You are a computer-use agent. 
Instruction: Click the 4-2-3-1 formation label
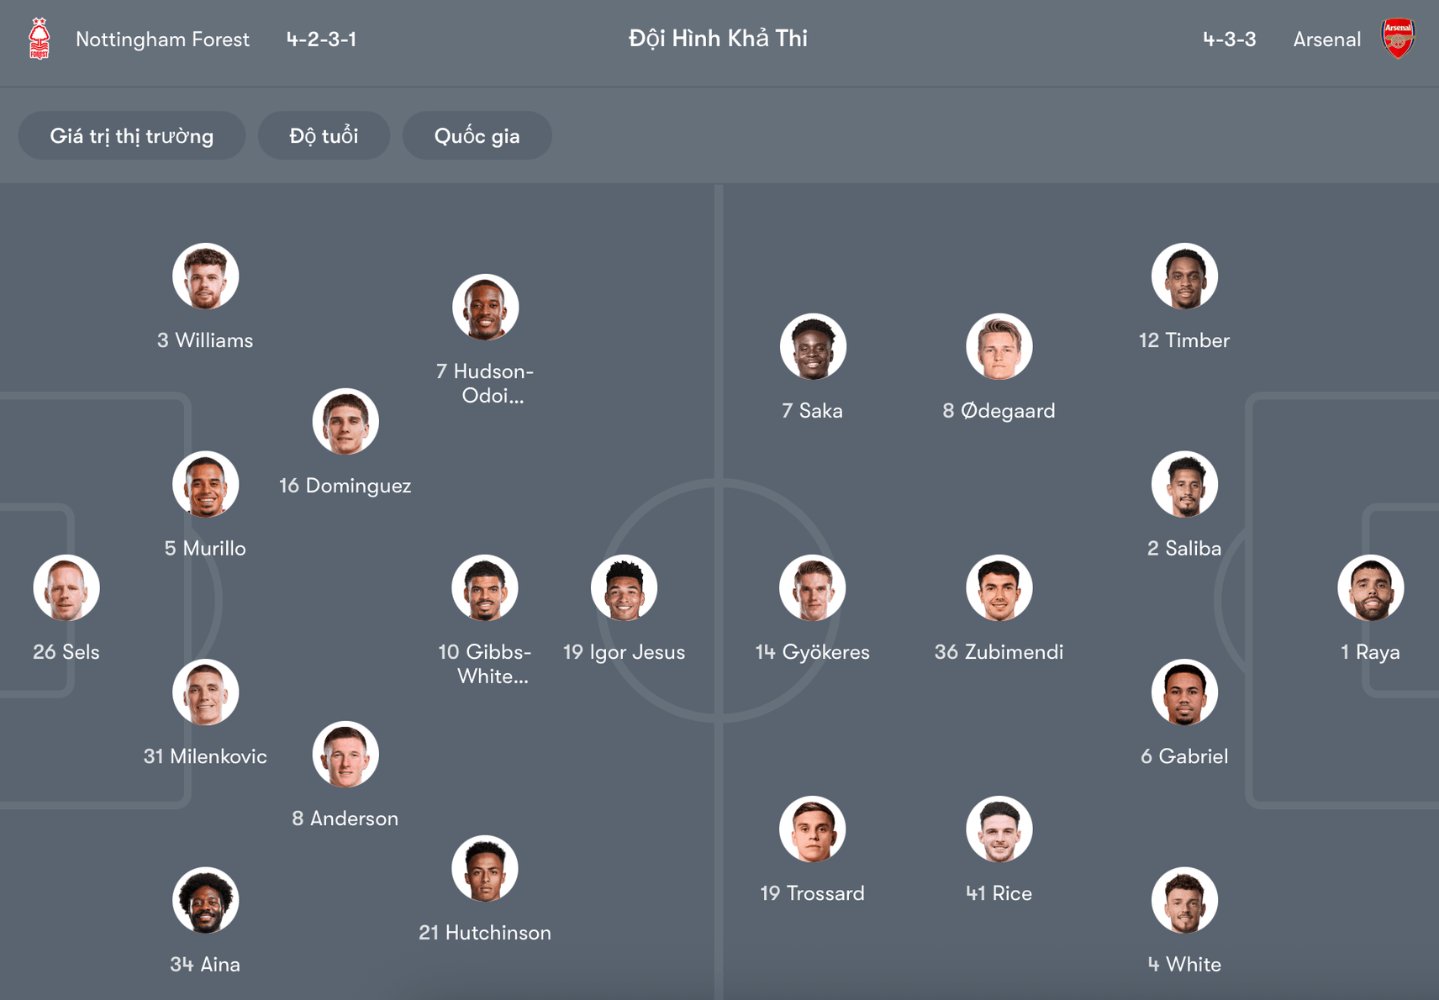point(322,39)
